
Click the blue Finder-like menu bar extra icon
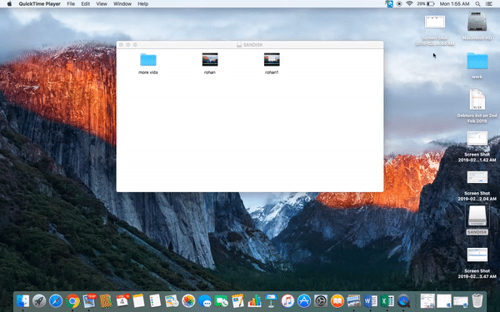[x=389, y=4]
